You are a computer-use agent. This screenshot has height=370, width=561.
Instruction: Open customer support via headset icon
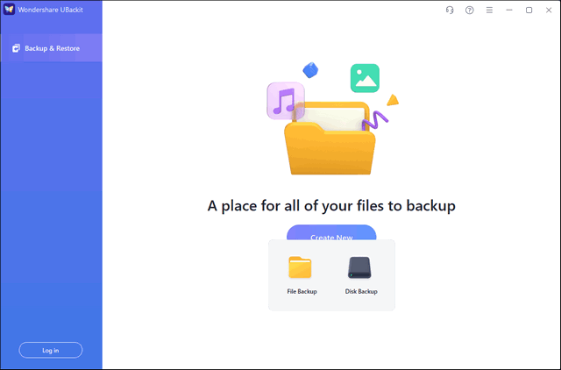450,11
